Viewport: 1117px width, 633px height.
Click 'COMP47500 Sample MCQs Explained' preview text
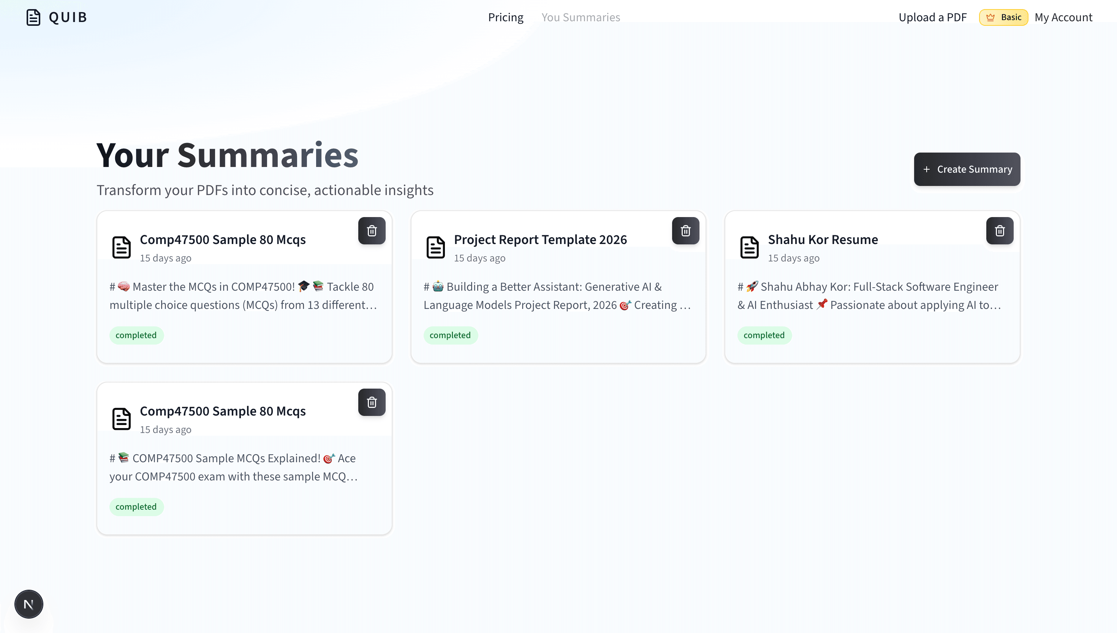[234, 468]
